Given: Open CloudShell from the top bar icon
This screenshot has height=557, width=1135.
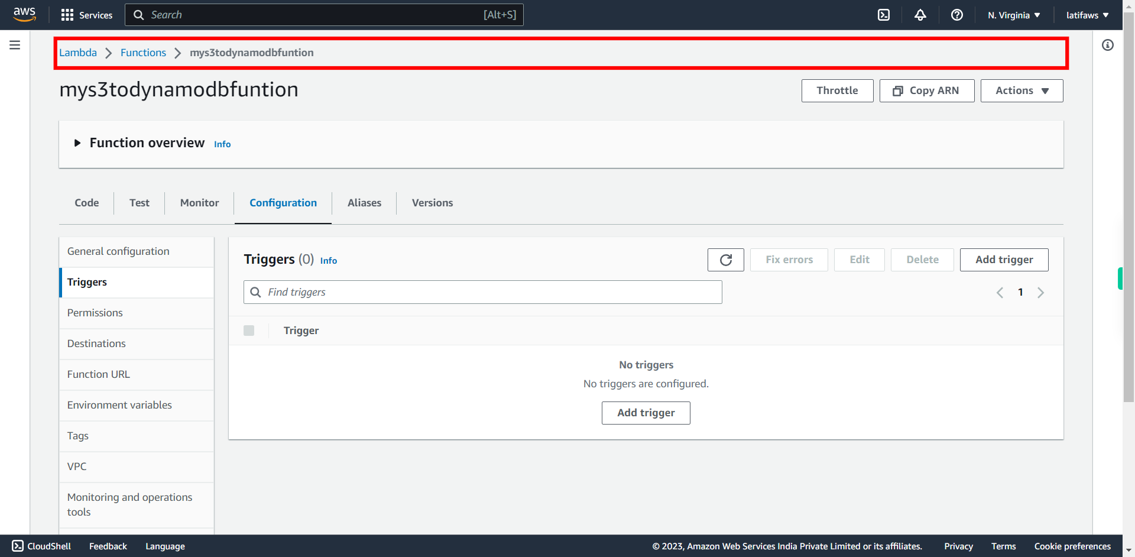Looking at the screenshot, I should [884, 15].
